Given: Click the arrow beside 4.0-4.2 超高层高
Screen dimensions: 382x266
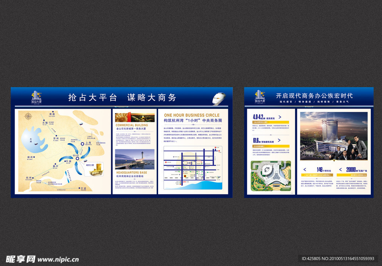Looking at the screenshot, I should click(280, 117).
